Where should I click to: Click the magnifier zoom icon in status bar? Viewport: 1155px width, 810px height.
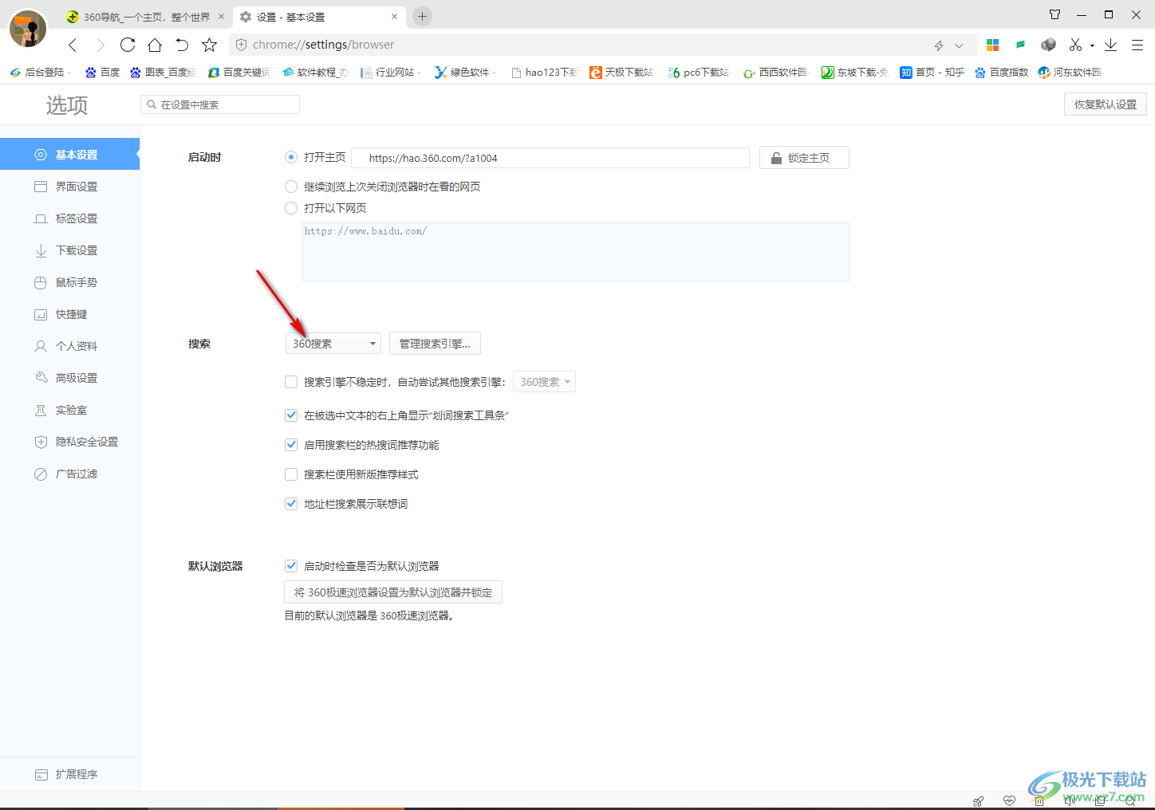[x=1130, y=801]
